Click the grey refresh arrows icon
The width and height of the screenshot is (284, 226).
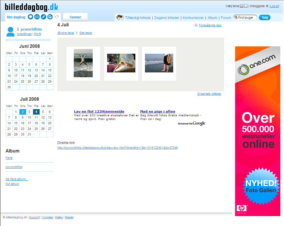[57, 17]
